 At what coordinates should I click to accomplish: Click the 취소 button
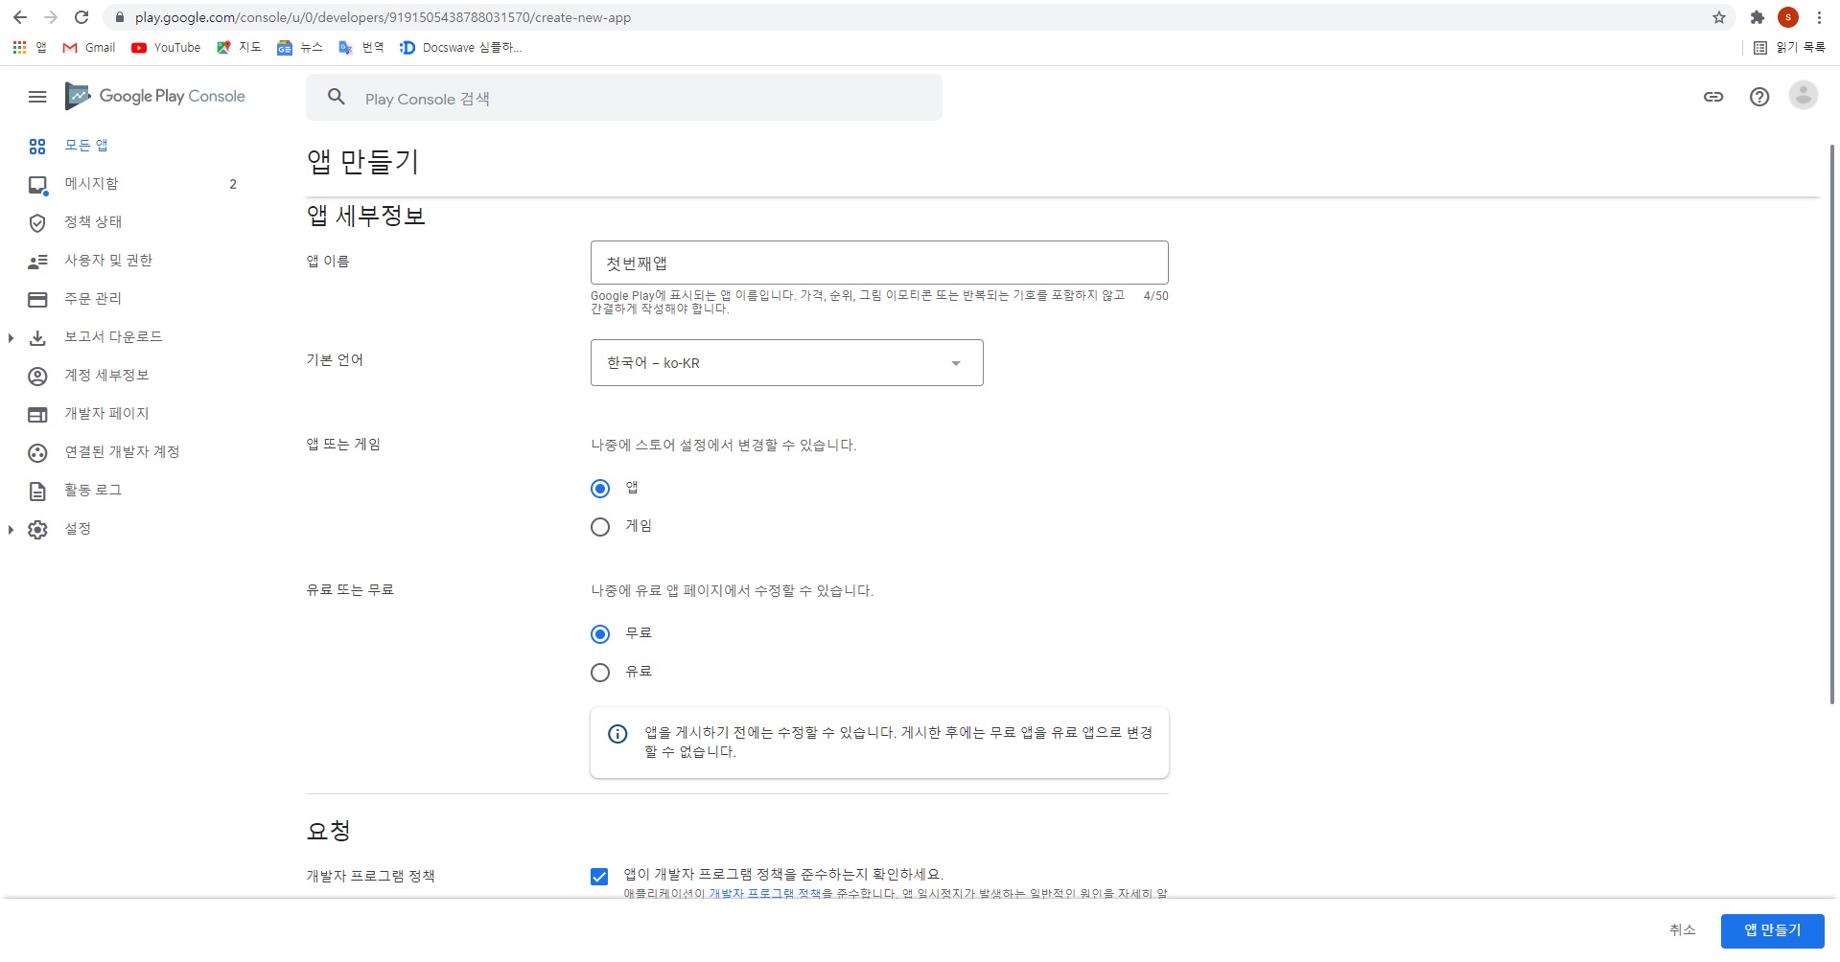click(x=1682, y=930)
